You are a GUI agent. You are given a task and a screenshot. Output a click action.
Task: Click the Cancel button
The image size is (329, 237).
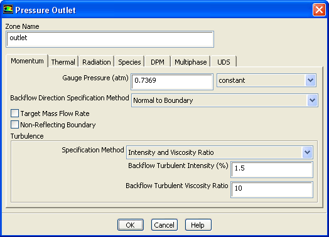[x=164, y=225]
